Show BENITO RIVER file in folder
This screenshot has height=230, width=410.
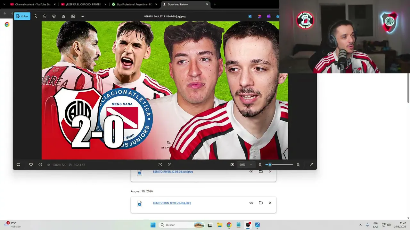[x=261, y=172]
